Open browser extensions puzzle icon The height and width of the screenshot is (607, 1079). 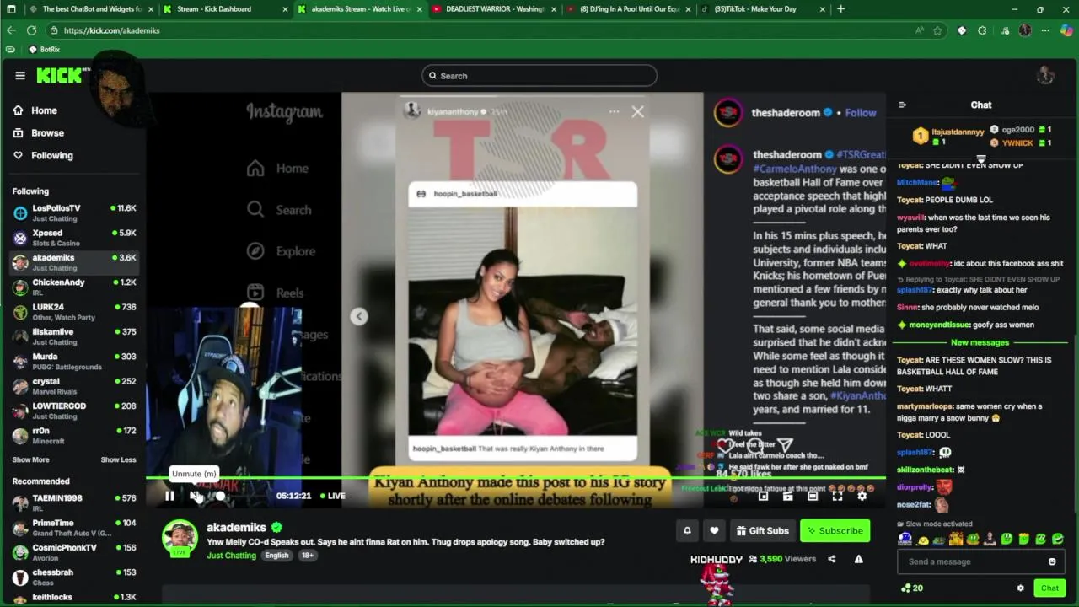(x=982, y=30)
